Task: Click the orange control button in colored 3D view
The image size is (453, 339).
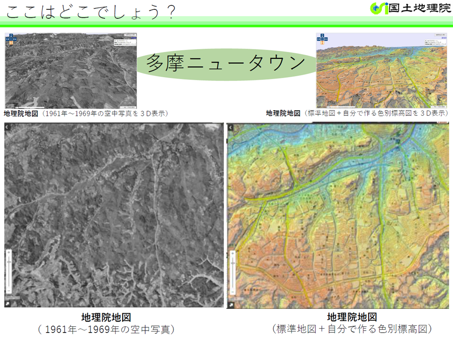Action: click(322, 43)
